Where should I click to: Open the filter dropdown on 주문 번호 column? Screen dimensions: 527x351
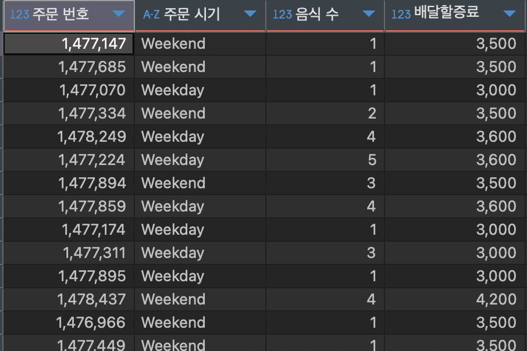coord(119,15)
